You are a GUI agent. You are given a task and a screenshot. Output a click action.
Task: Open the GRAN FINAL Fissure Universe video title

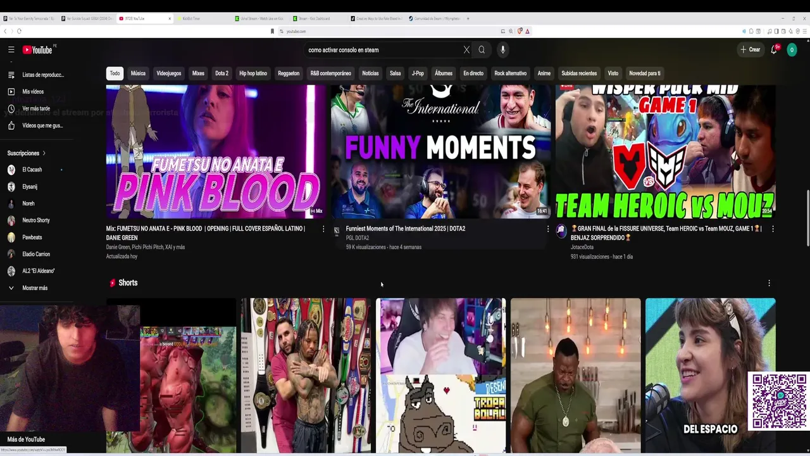pos(666,233)
